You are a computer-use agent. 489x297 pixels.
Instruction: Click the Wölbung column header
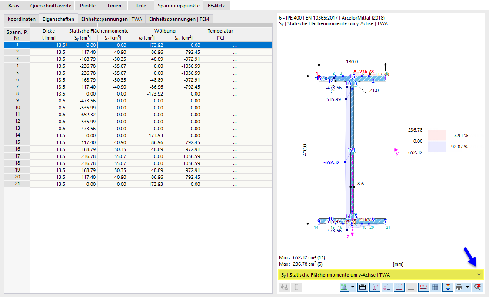coord(165,31)
